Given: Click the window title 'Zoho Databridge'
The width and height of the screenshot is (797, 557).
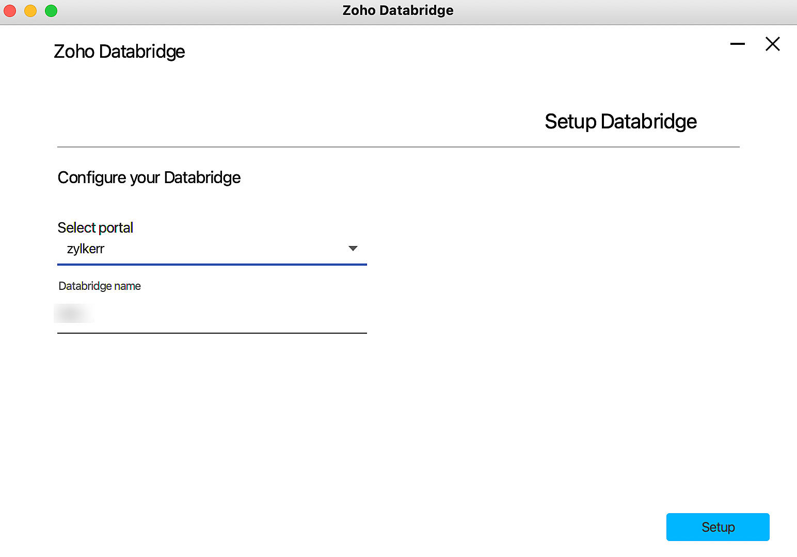Looking at the screenshot, I should [x=398, y=10].
